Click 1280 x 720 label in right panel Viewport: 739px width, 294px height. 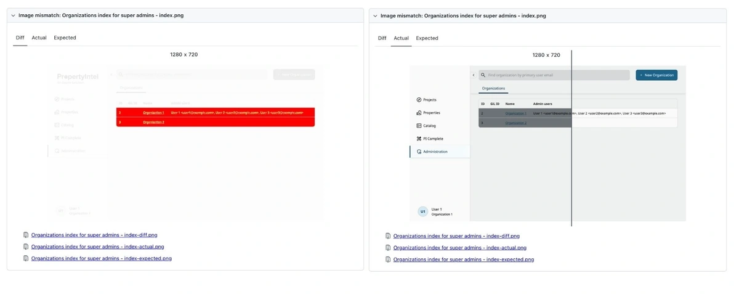point(546,55)
